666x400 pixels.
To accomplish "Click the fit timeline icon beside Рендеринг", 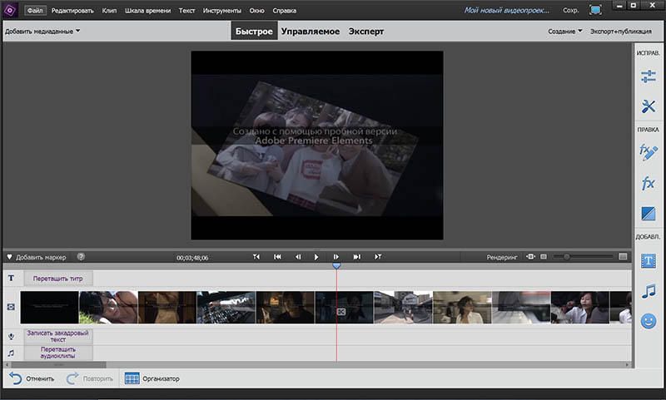I will (x=530, y=257).
